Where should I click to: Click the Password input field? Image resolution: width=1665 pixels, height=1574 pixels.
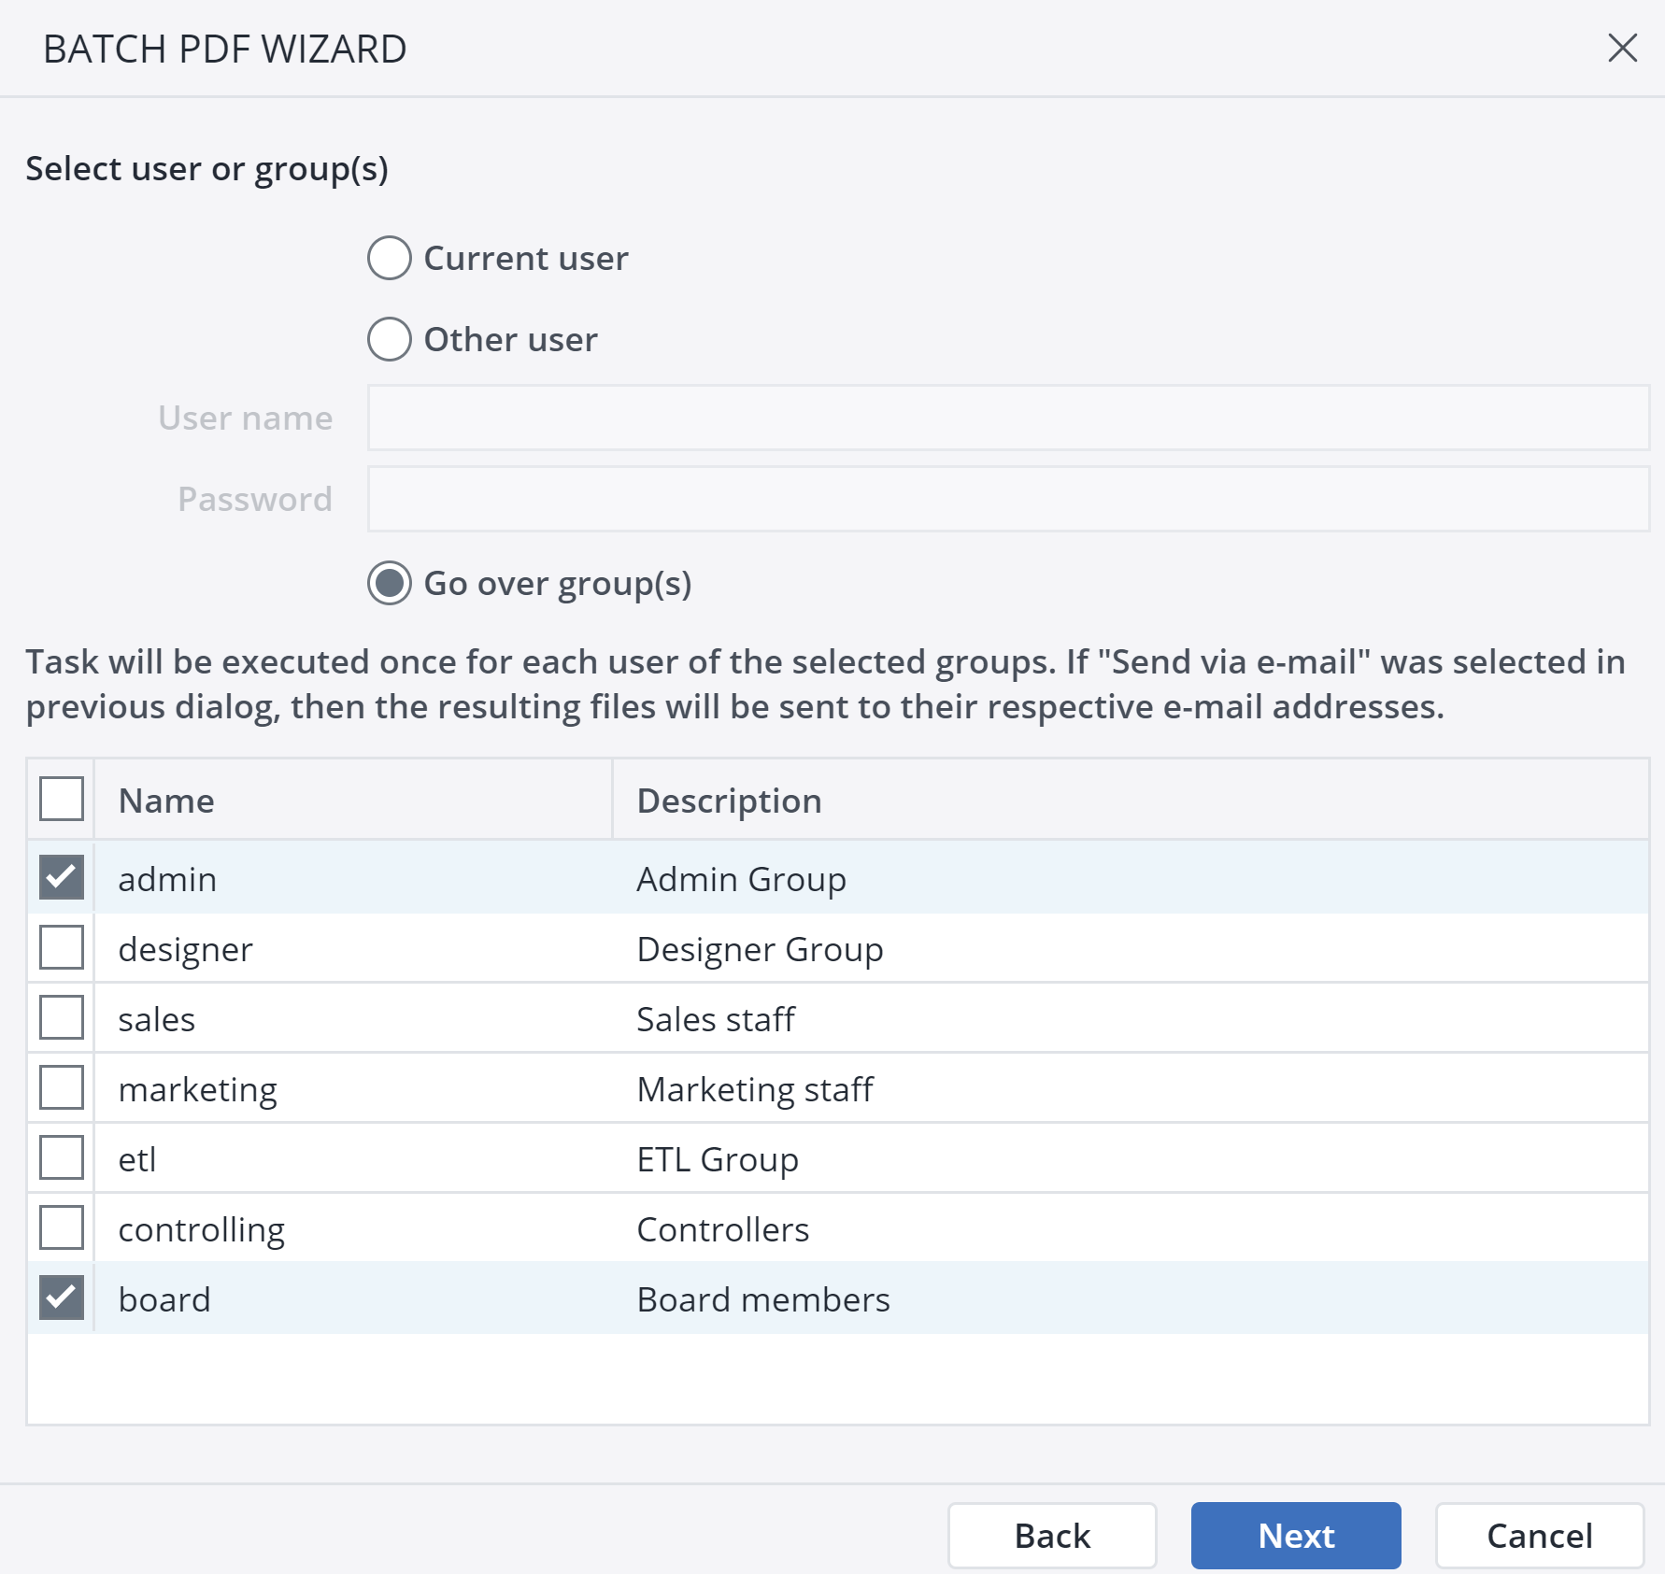tap(1008, 499)
